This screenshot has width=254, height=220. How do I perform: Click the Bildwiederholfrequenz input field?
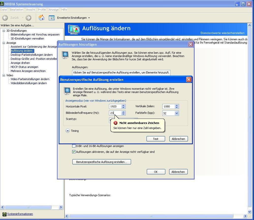pos(115,113)
